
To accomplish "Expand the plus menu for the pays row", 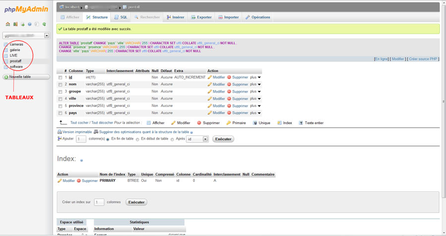I will (x=255, y=113).
